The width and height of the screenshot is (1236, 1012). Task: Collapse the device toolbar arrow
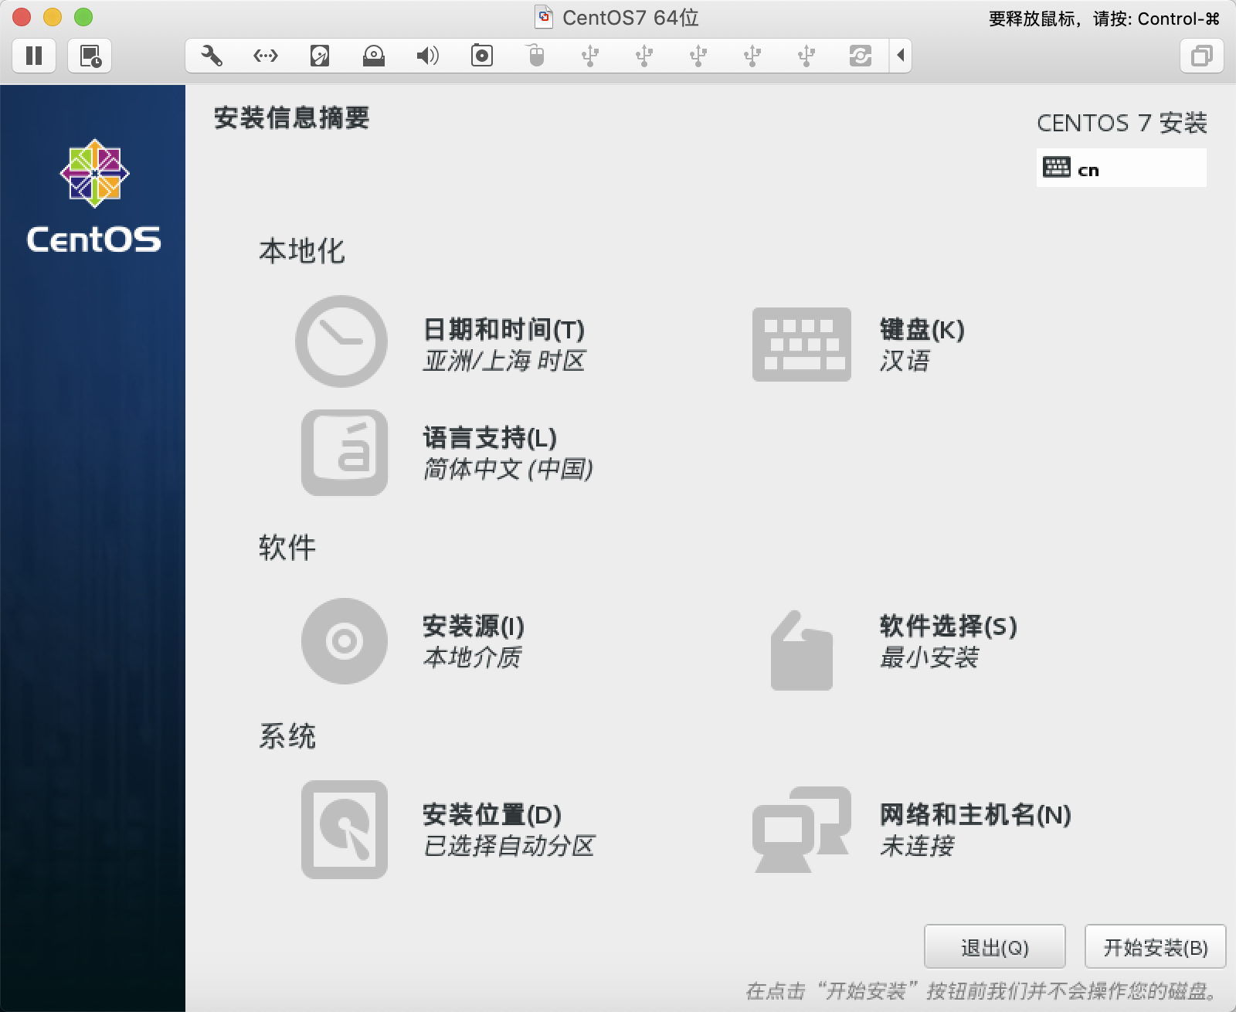click(901, 56)
